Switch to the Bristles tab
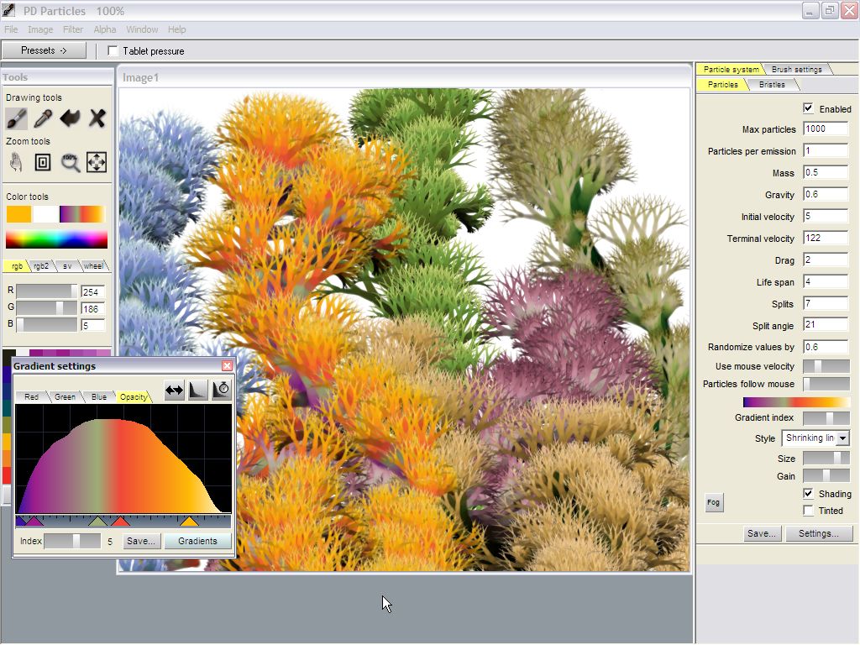 click(772, 85)
